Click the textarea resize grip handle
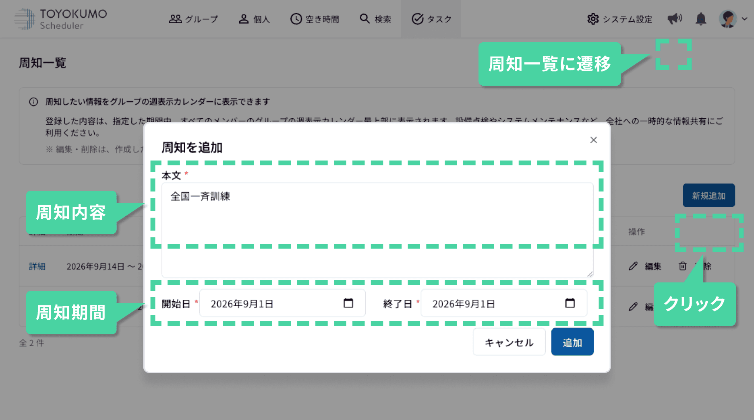754x420 pixels. tap(590, 274)
